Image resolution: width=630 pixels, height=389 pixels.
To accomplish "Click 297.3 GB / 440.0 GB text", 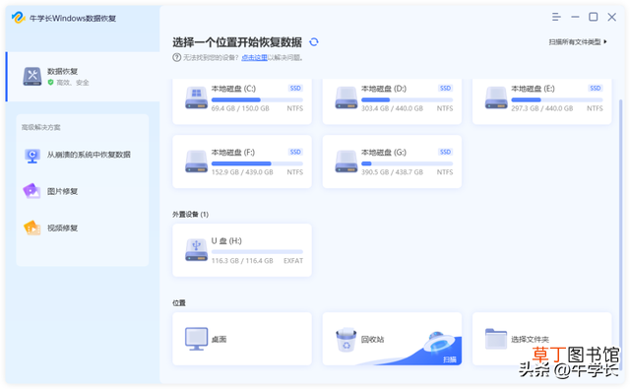I will coord(542,108).
